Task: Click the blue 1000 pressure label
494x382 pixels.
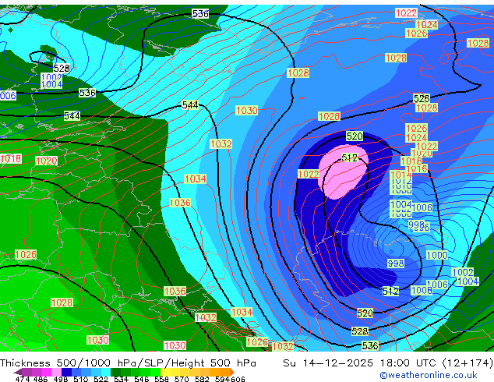Action: coord(436,255)
